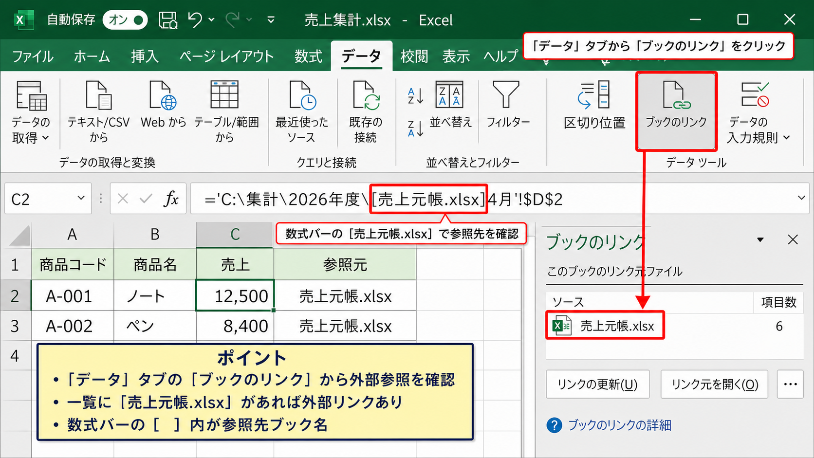Sort descending with the Z→A icon

pos(415,128)
